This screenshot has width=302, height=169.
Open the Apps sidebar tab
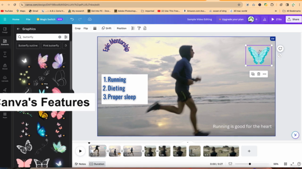pos(5,115)
